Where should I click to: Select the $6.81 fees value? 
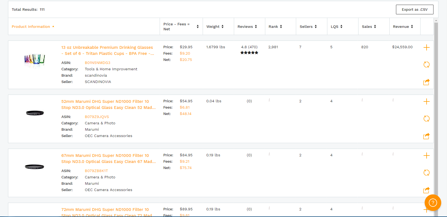(185, 107)
